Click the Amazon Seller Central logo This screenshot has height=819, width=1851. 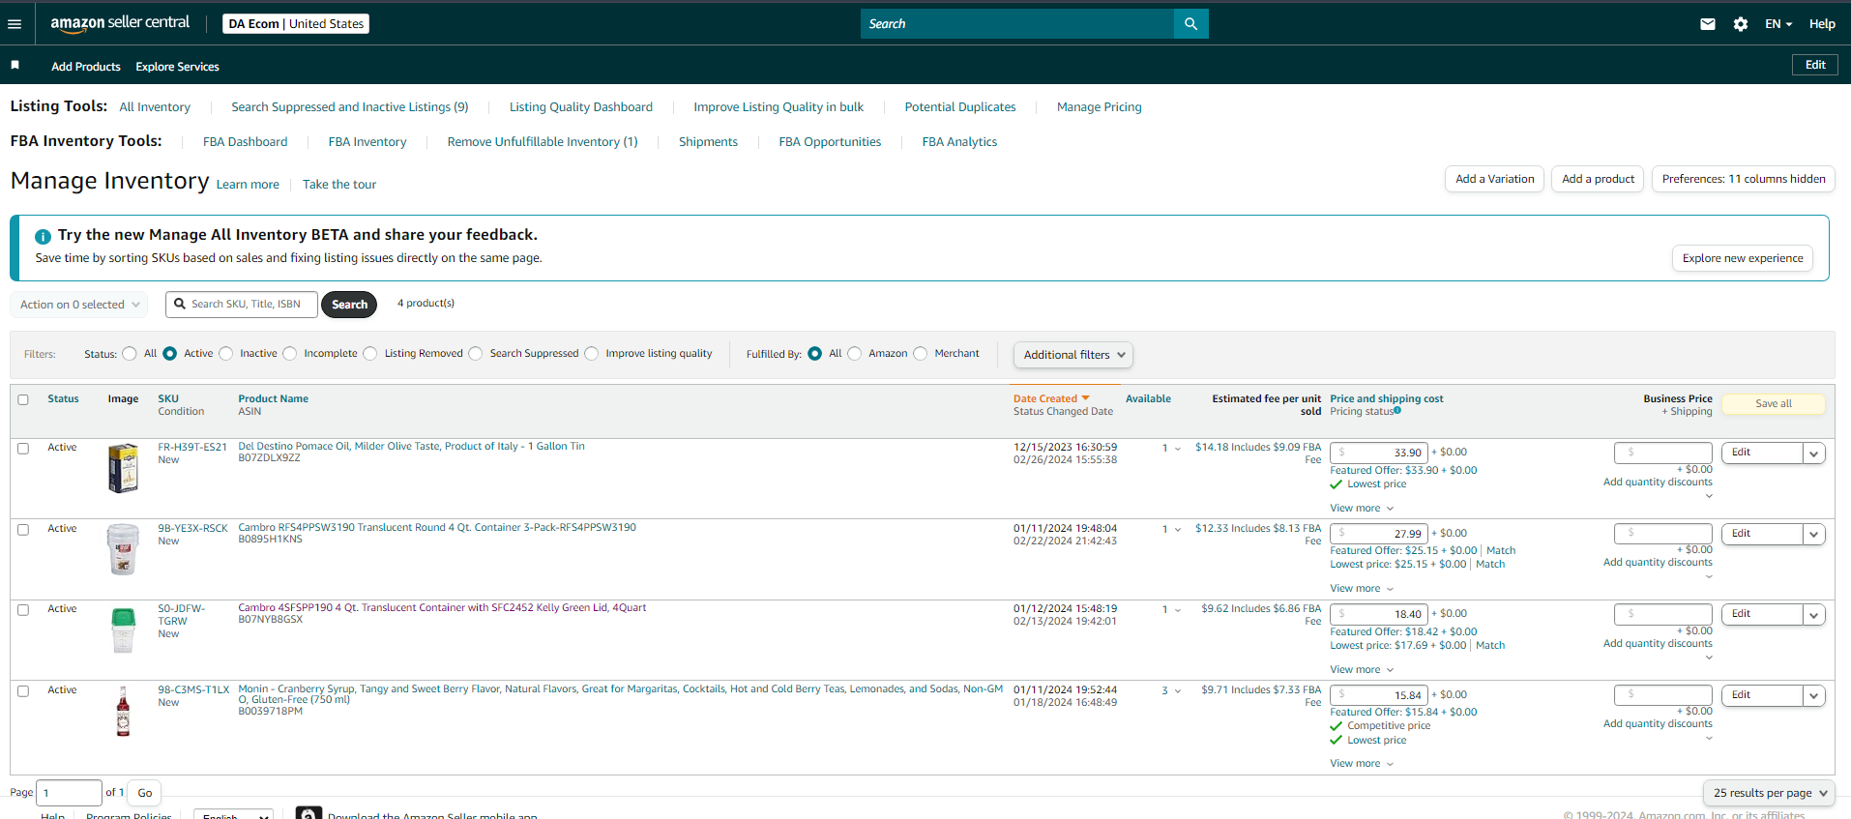(120, 23)
